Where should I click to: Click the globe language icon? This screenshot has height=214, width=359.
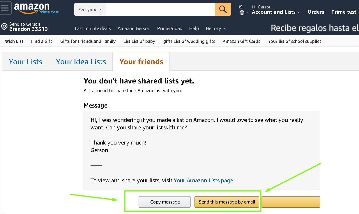(242, 13)
